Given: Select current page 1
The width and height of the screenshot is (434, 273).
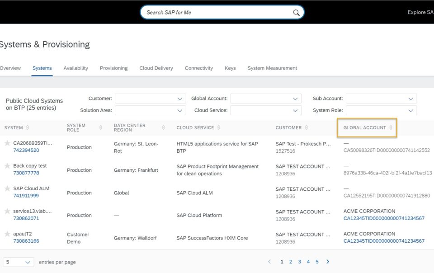Looking at the screenshot, I should [282, 262].
